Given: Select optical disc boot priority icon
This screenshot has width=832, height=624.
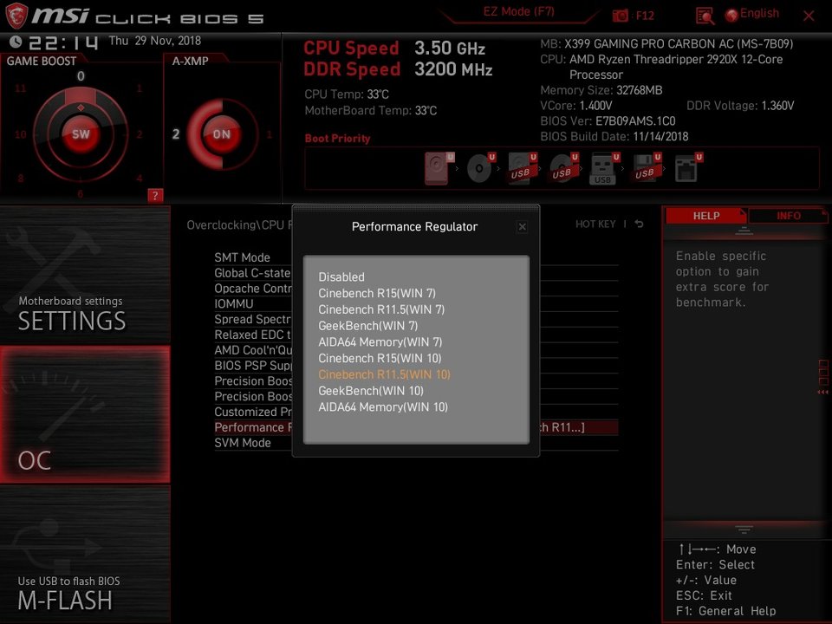Looking at the screenshot, I should [480, 168].
